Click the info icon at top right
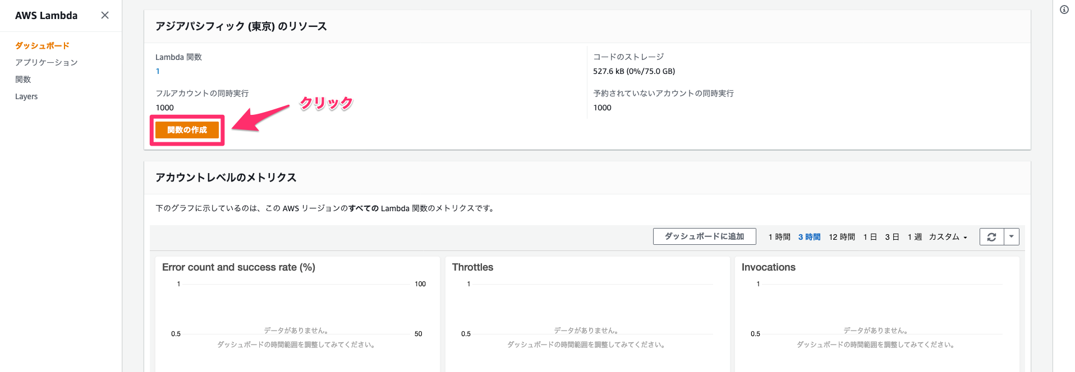Viewport: 1075px width, 372px height. click(x=1064, y=10)
